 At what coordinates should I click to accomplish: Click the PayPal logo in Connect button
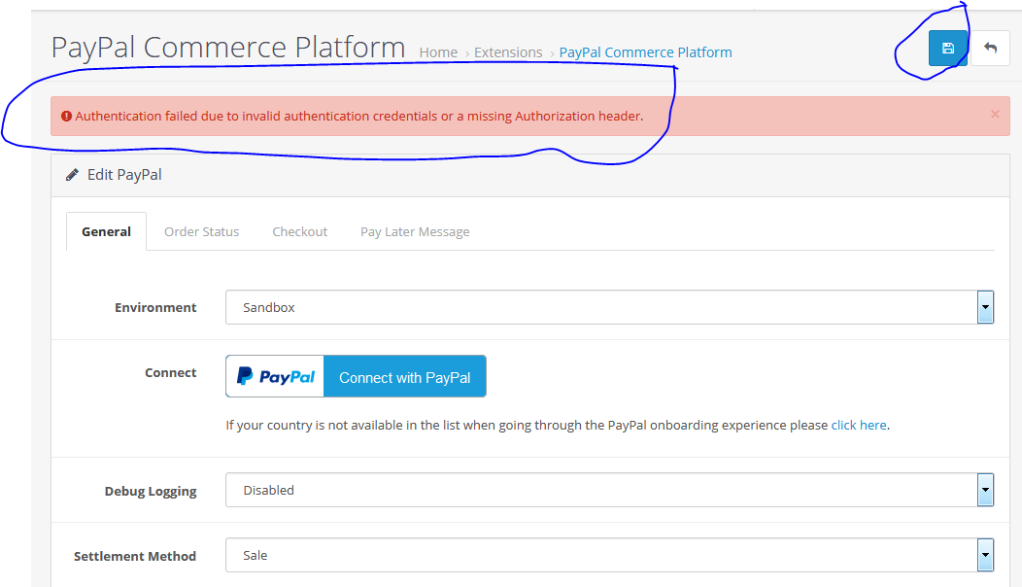(275, 376)
